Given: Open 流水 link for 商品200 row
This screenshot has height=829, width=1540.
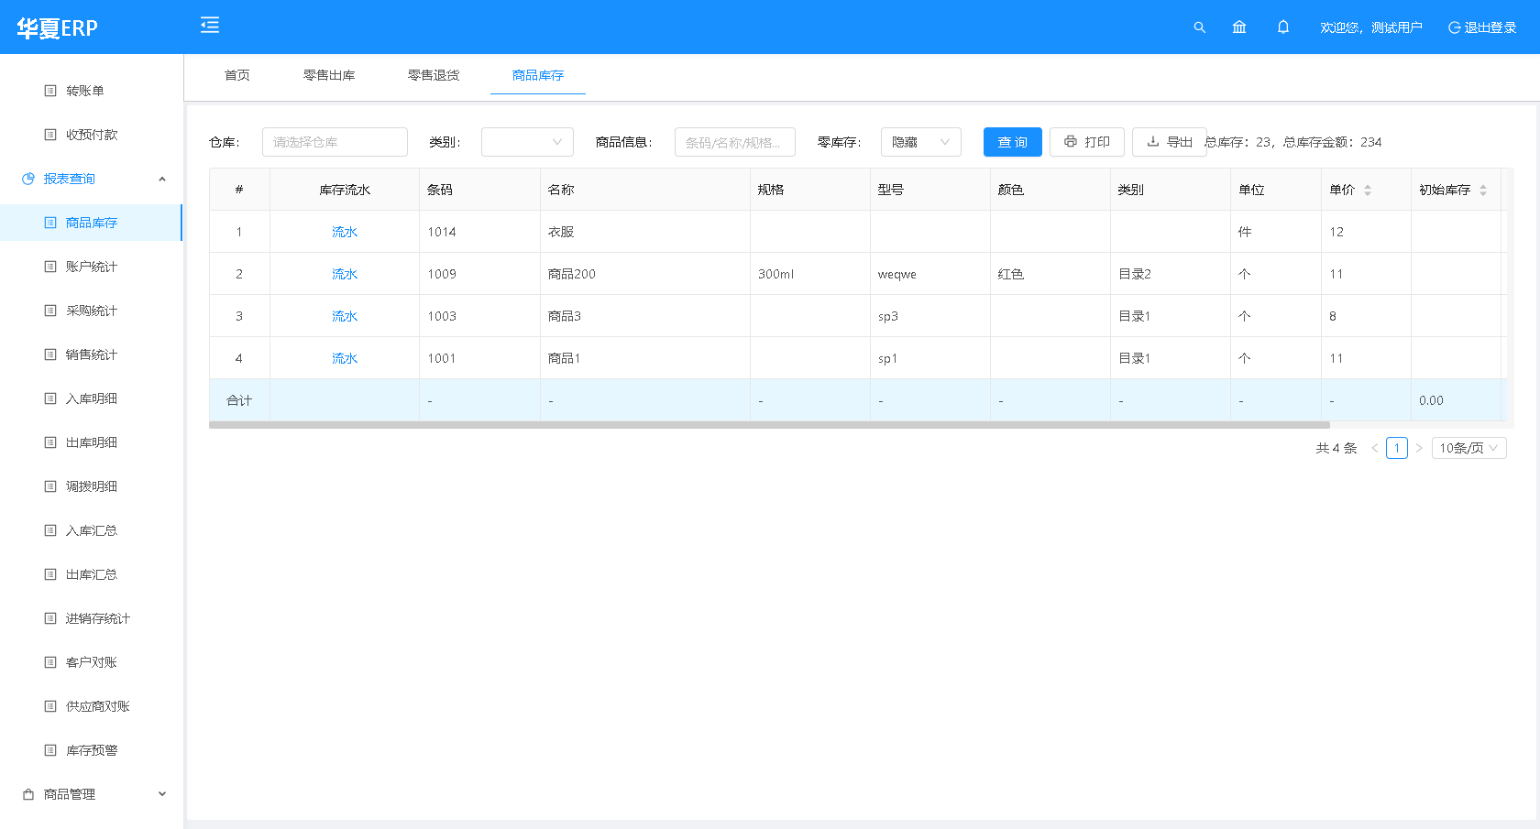Looking at the screenshot, I should tap(345, 274).
